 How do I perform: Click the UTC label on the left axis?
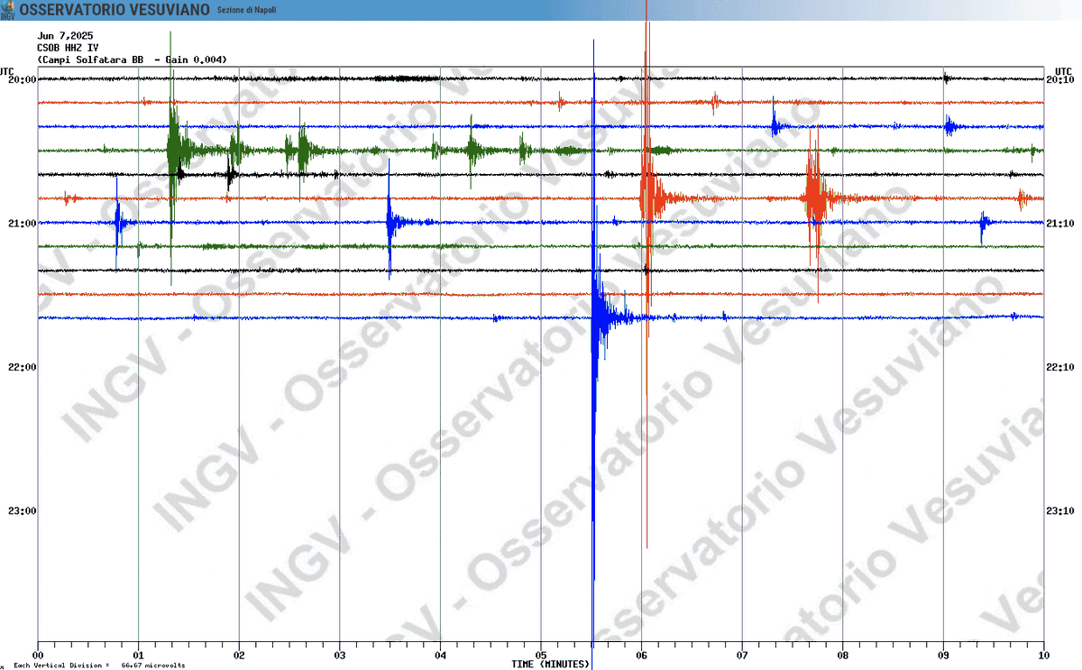click(x=7, y=71)
